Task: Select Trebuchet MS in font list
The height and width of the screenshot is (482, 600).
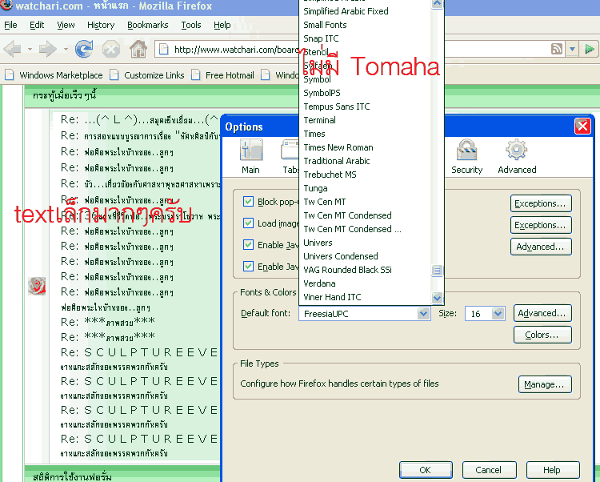Action: pyautogui.click(x=330, y=175)
